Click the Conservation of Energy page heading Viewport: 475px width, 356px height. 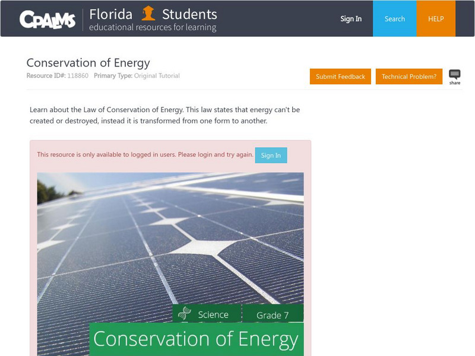pyautogui.click(x=88, y=63)
